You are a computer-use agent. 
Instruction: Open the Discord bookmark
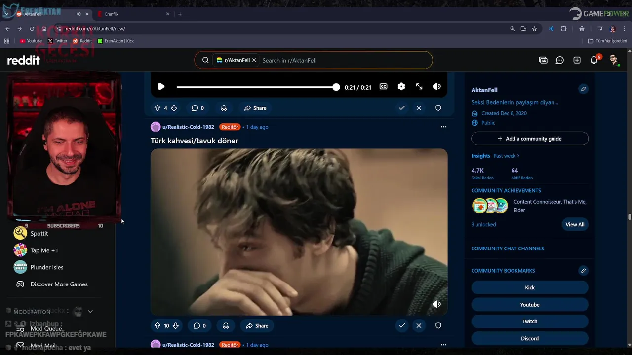[530, 338]
